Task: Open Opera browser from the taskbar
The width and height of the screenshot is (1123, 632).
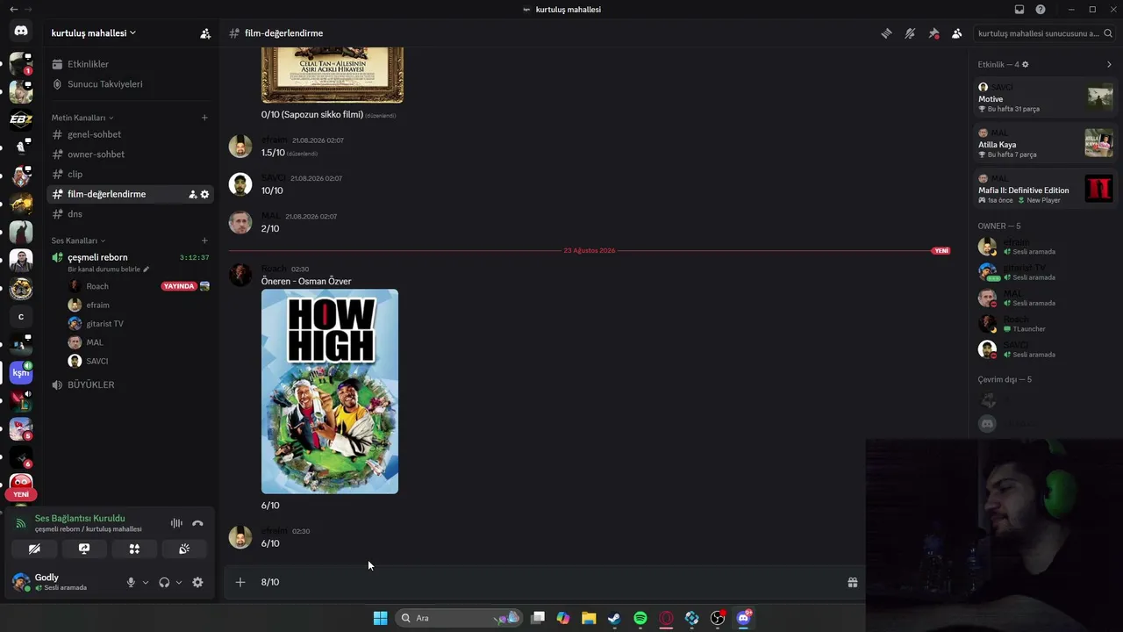Action: 666,618
